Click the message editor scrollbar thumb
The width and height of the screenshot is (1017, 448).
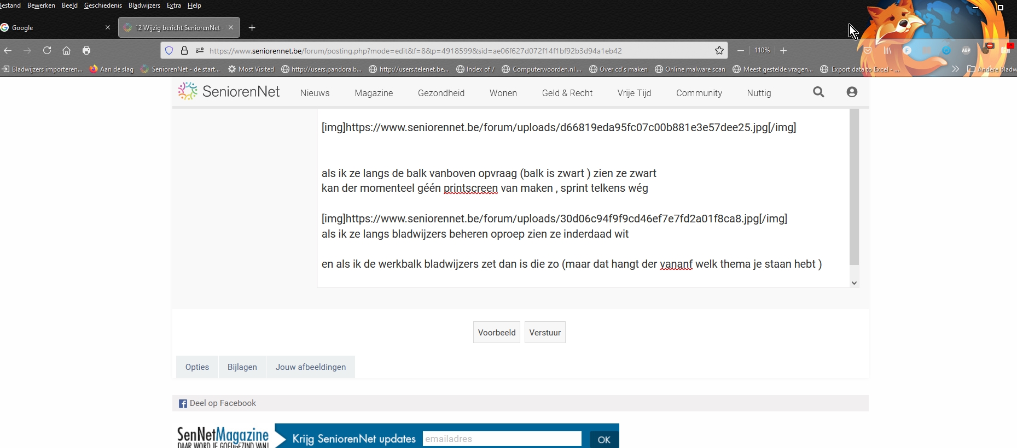(x=854, y=186)
